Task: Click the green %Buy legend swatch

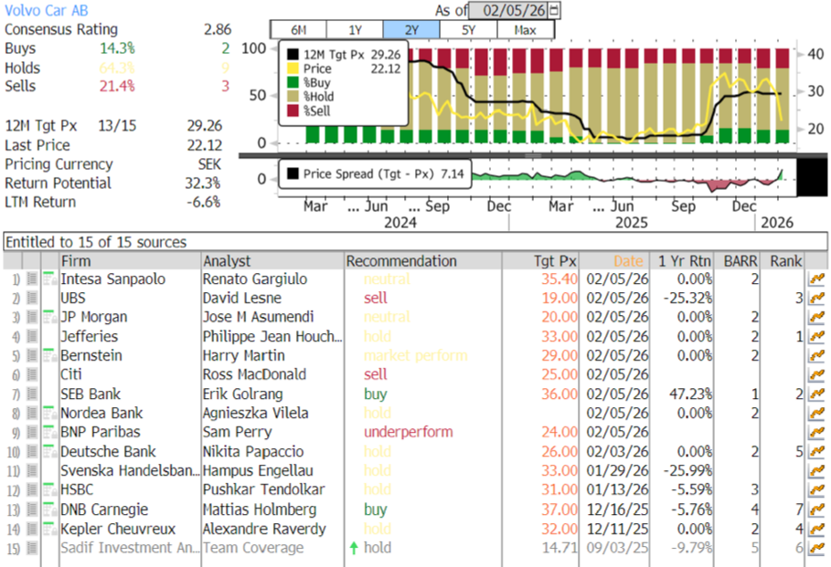Action: coord(293,82)
